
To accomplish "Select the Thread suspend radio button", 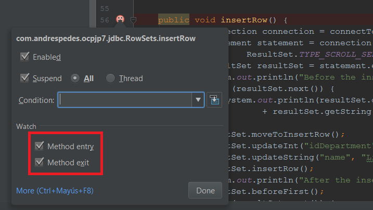I will (x=110, y=78).
